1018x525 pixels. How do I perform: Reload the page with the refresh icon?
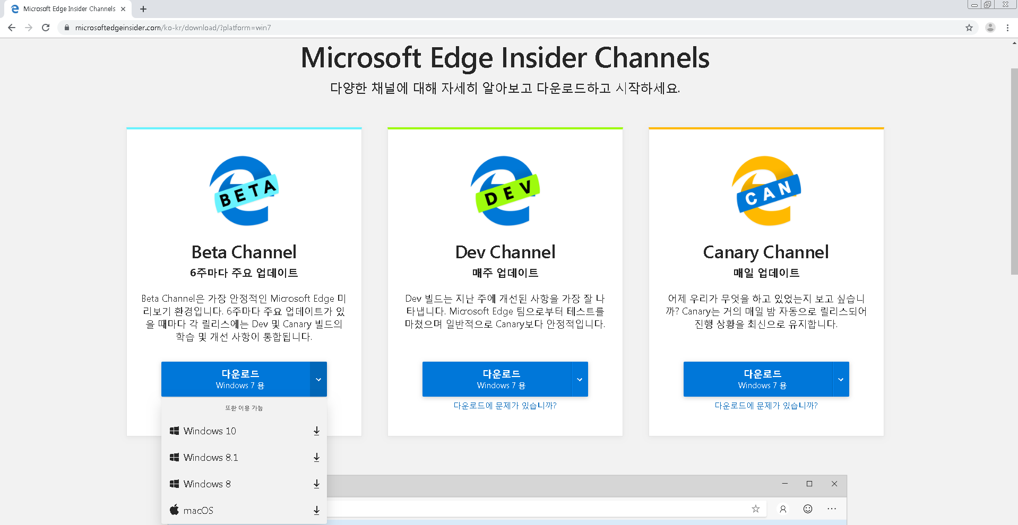coord(46,28)
